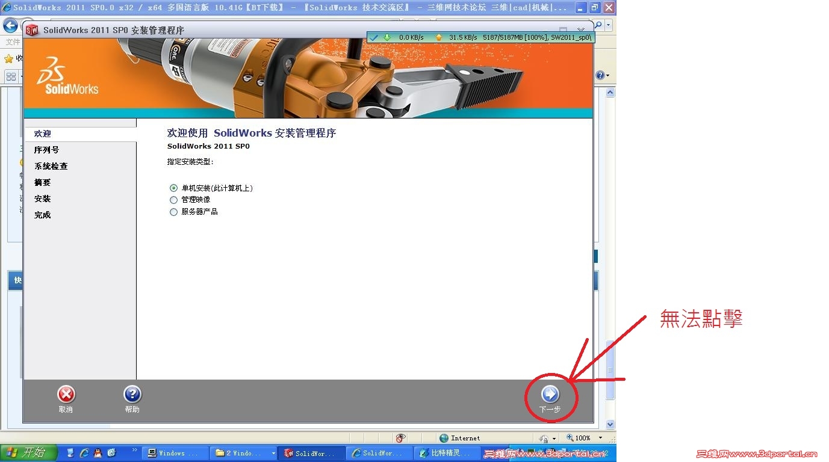Open the 文件 menu in Internet Explorer
The image size is (829, 462).
13,42
